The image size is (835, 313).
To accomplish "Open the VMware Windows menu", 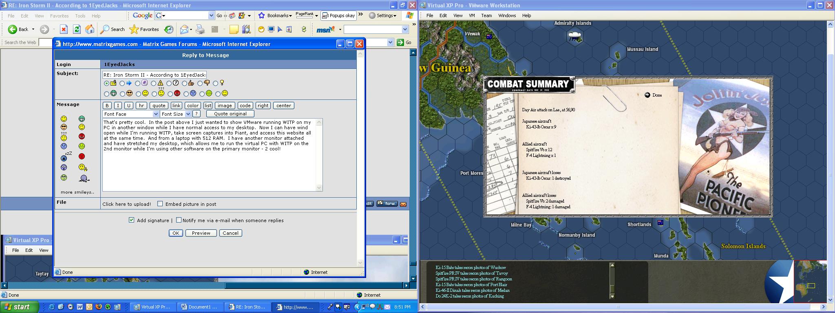I will click(x=507, y=15).
